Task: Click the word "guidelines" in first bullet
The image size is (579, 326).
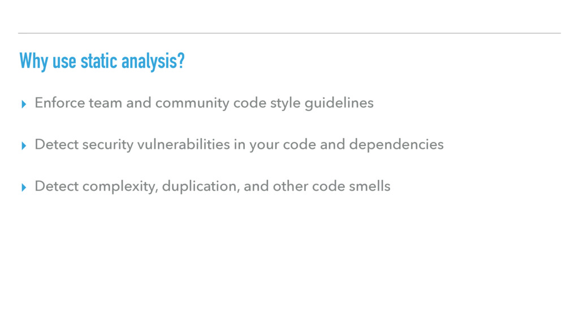Action: pos(339,103)
